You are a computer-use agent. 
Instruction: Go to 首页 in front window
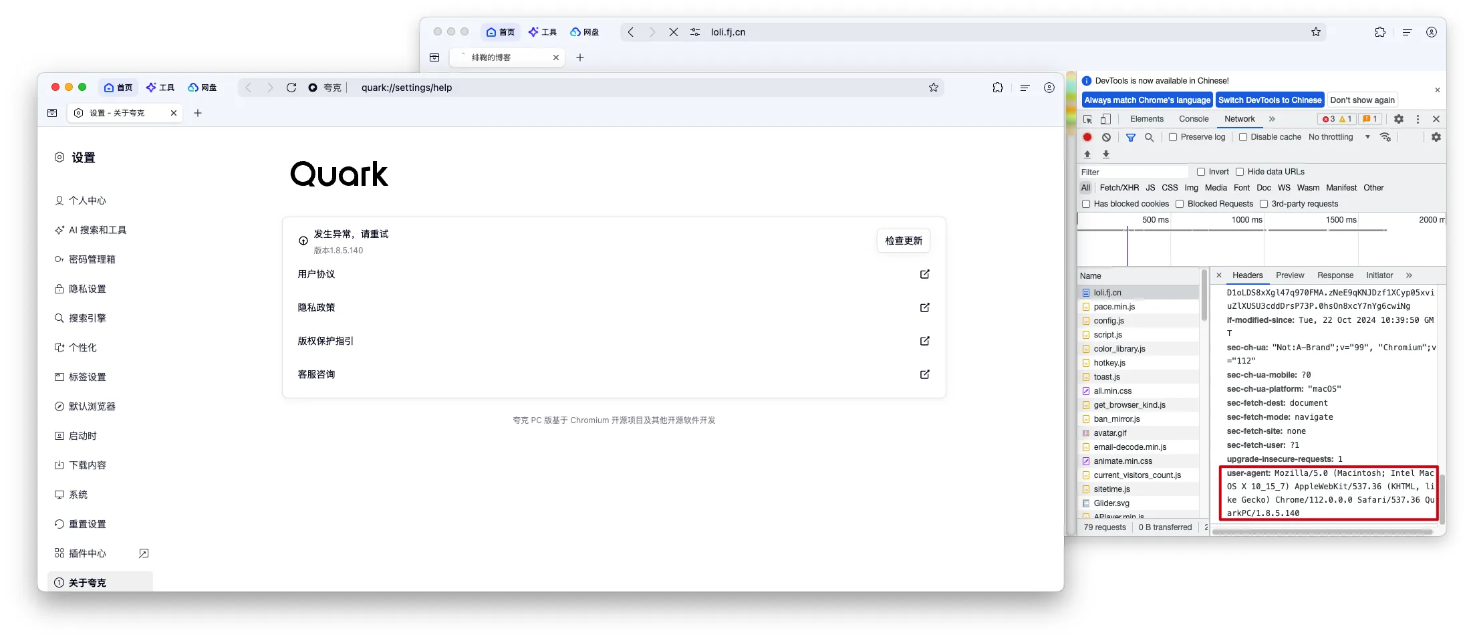pyautogui.click(x=118, y=88)
